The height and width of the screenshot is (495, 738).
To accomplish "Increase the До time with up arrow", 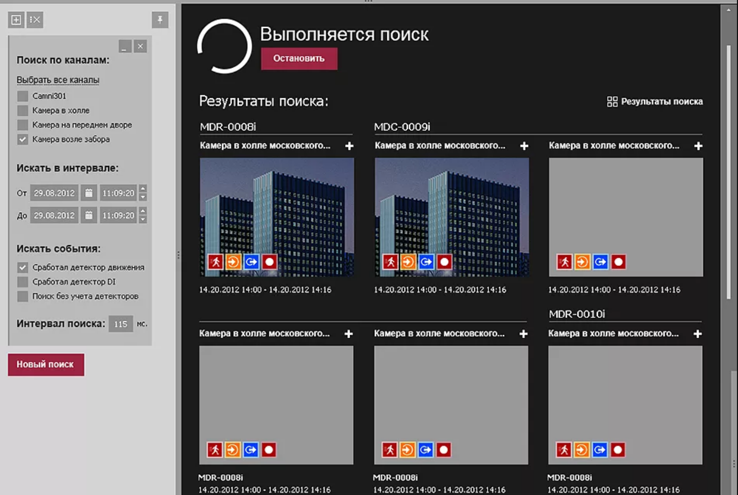I will pos(143,211).
